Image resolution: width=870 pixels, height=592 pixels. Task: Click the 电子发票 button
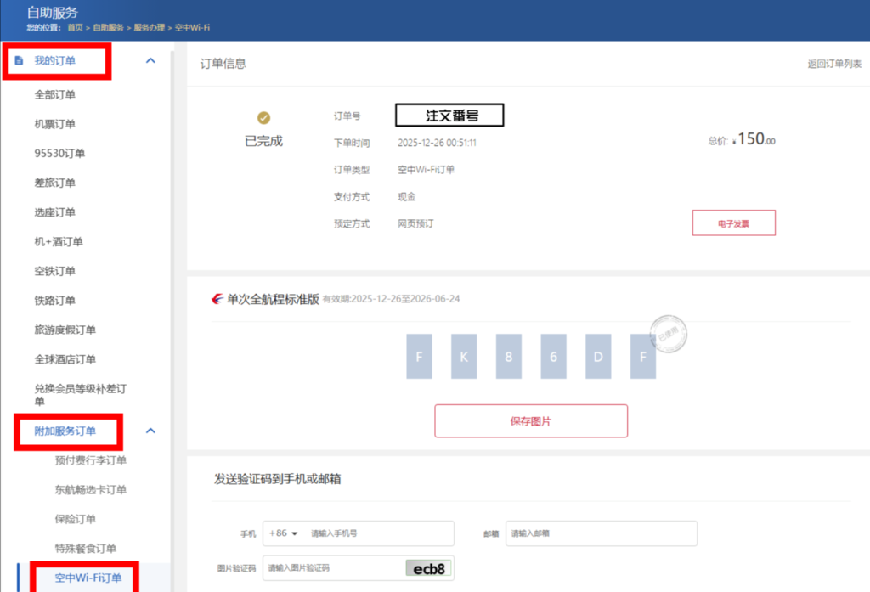[x=734, y=223]
